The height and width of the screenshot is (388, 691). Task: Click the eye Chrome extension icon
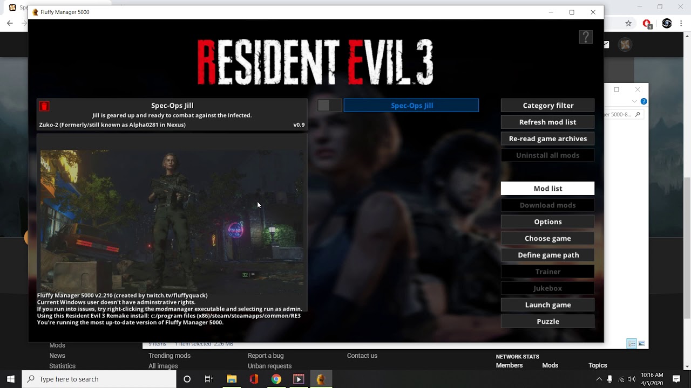click(x=667, y=23)
